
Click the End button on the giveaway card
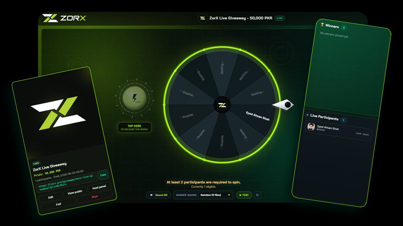[58, 204]
